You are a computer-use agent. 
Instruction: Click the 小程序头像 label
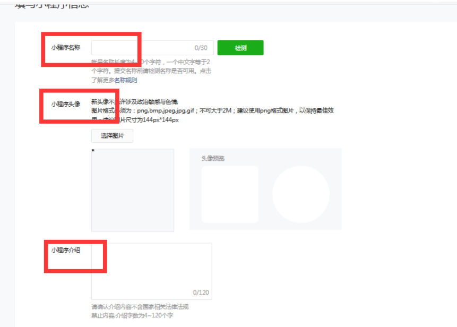pyautogui.click(x=66, y=104)
